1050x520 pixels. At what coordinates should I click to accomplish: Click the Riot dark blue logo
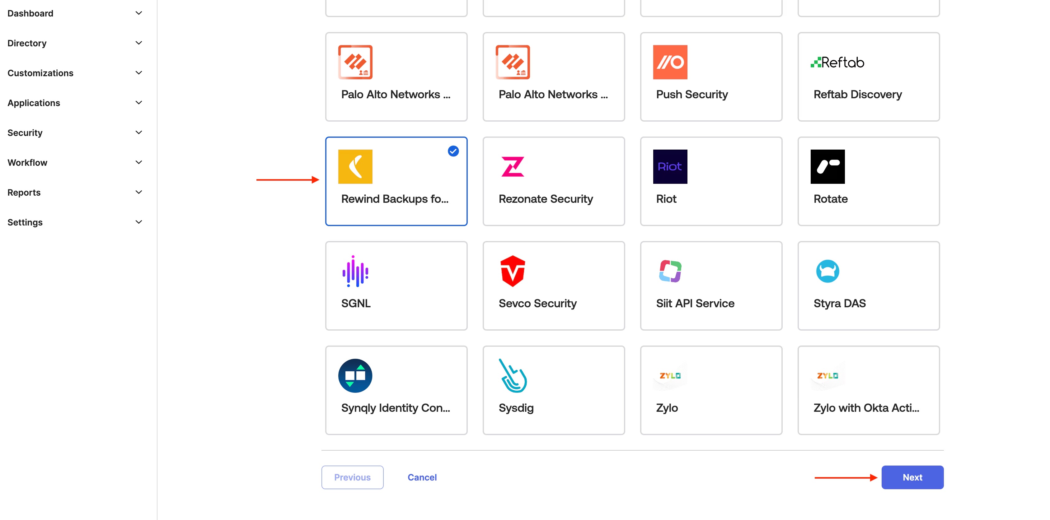(670, 167)
